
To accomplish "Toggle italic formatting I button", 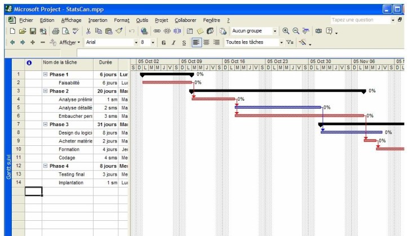I will point(174,42).
